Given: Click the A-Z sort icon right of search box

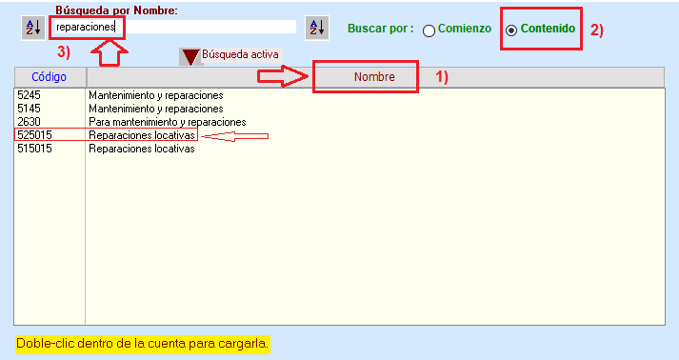Looking at the screenshot, I should [317, 29].
